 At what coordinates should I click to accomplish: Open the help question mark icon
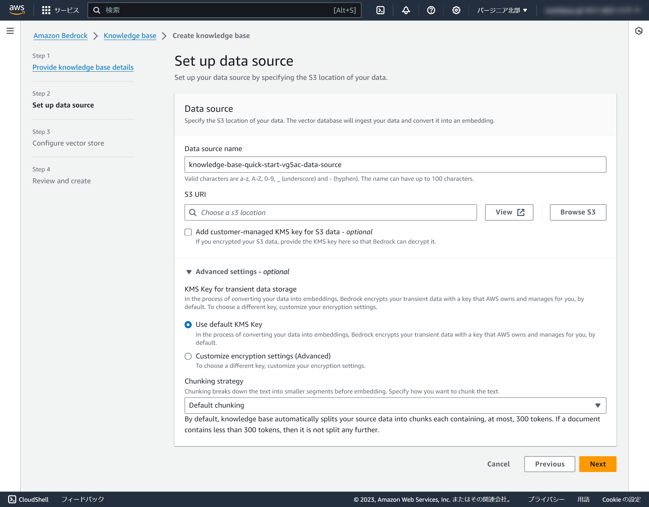(430, 10)
